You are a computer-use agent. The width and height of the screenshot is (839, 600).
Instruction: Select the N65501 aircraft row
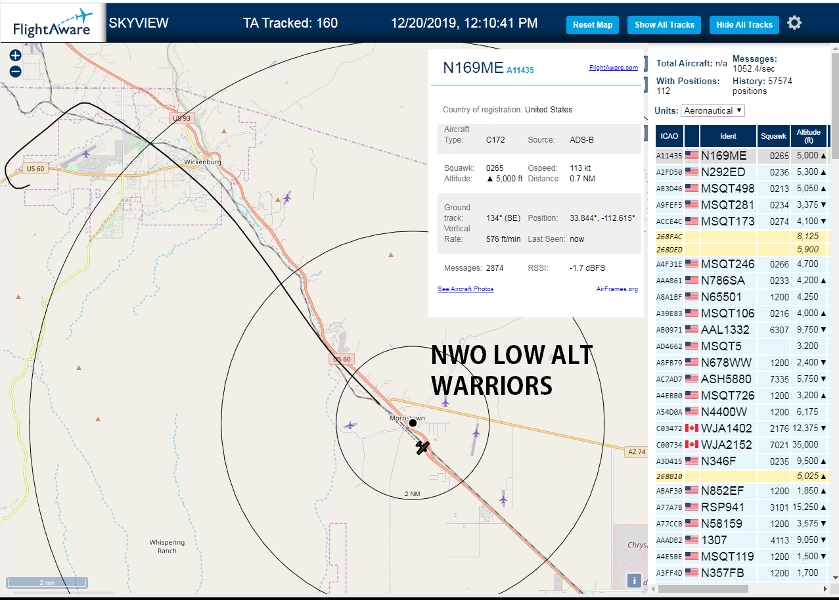(x=742, y=297)
